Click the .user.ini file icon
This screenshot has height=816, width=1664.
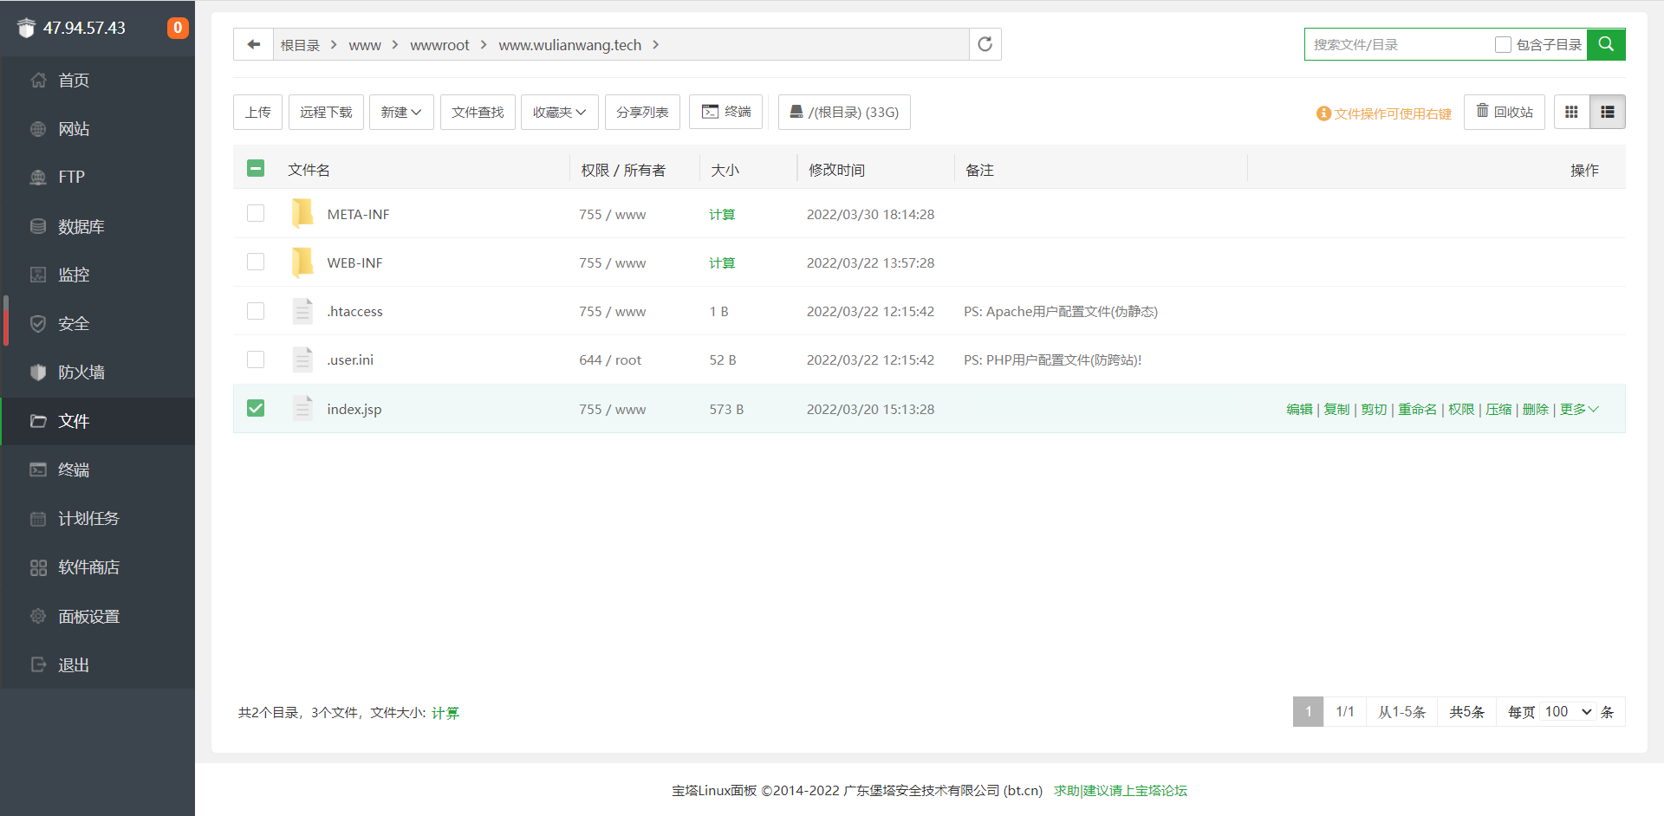pos(302,359)
